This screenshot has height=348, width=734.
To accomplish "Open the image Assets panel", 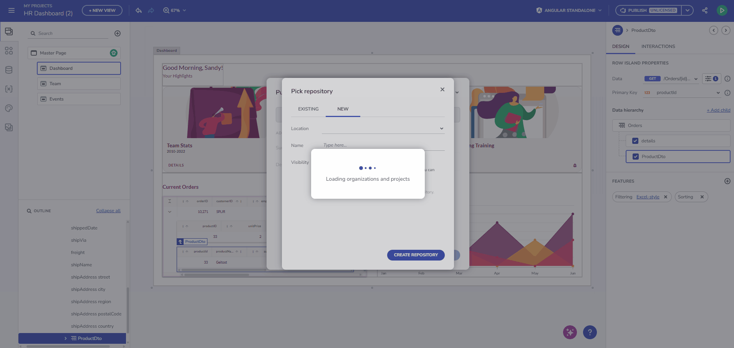I will pyautogui.click(x=9, y=127).
